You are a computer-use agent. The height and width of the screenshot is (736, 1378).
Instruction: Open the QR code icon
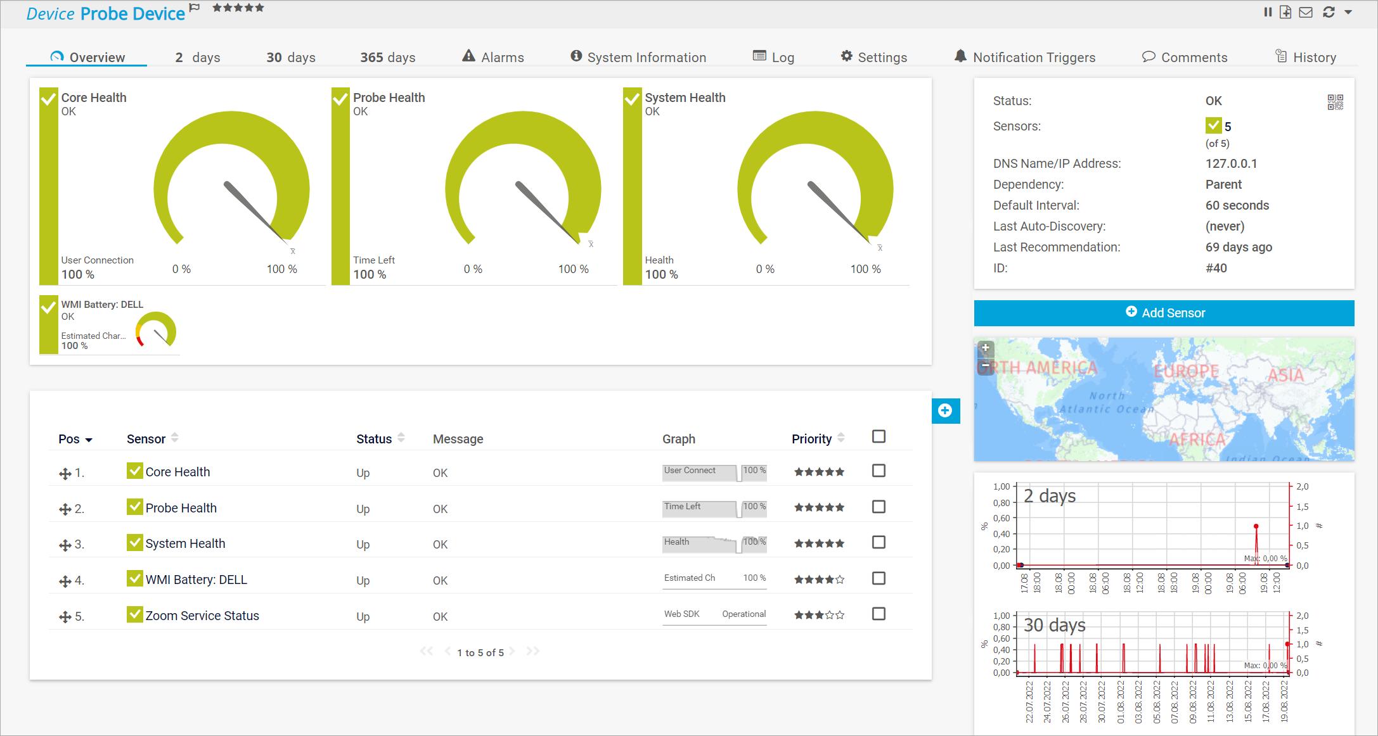(1335, 102)
